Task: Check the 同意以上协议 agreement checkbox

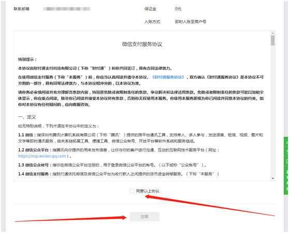Action: click(x=132, y=191)
